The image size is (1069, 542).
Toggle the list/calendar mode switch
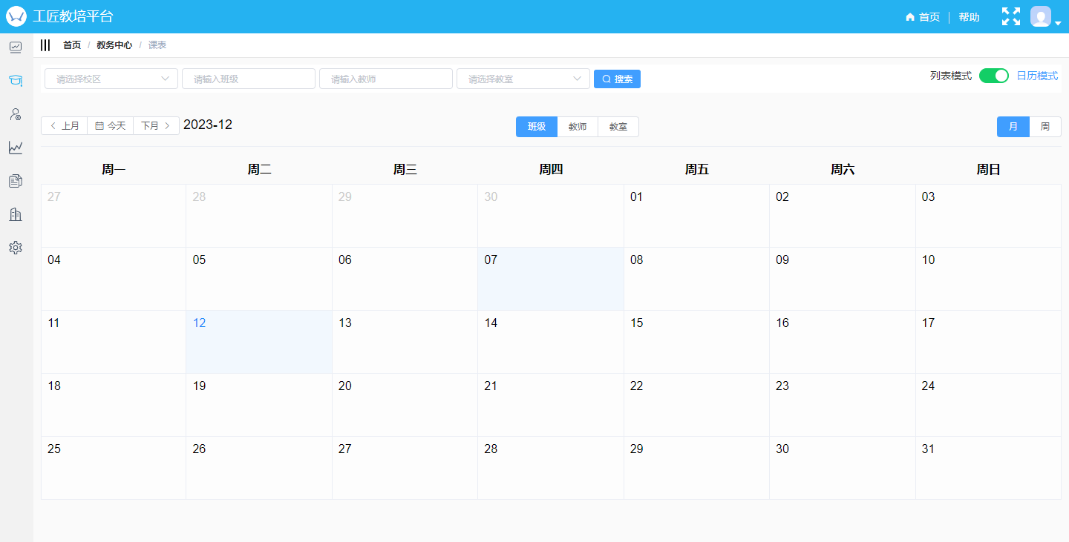coord(993,76)
